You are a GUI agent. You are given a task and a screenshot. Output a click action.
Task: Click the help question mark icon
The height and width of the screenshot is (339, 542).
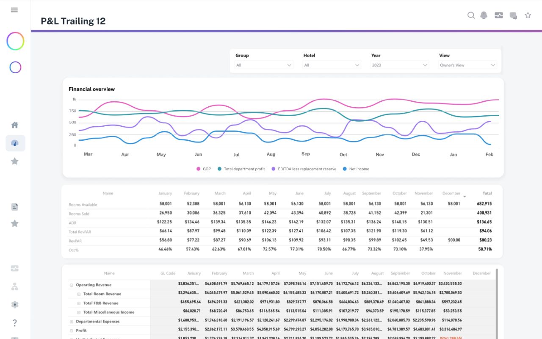(15, 323)
